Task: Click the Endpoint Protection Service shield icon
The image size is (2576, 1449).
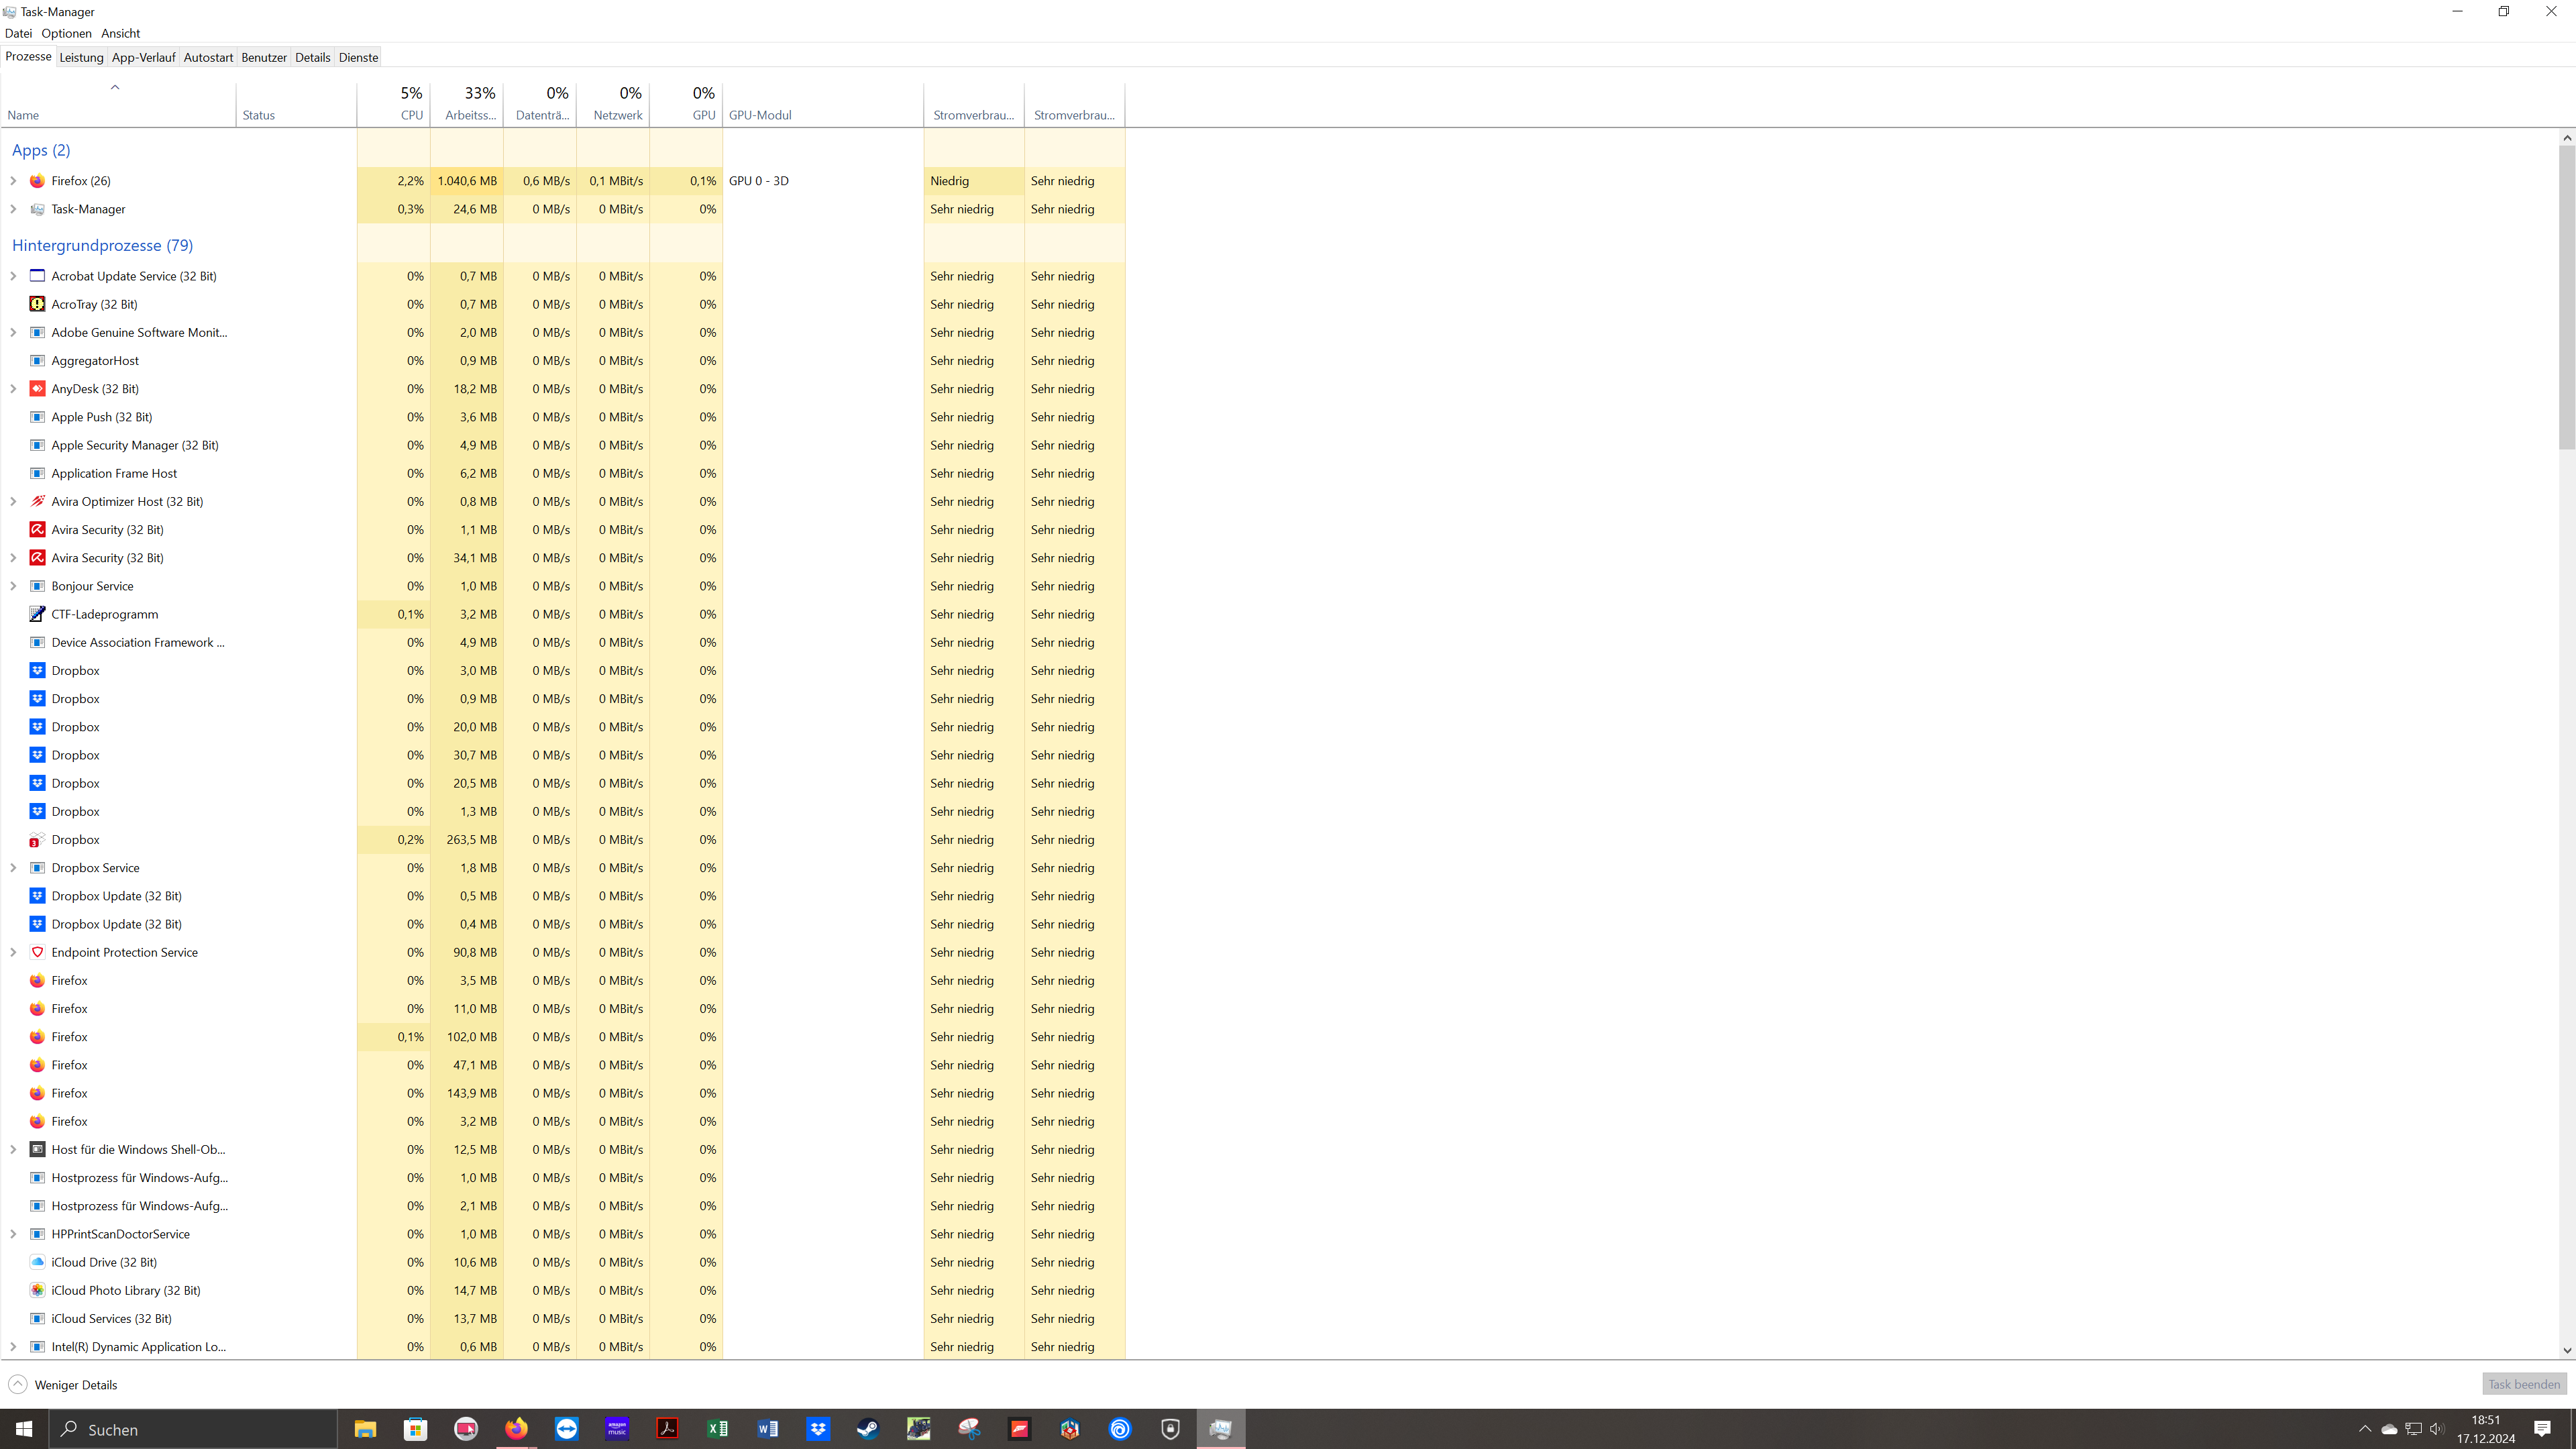Action: [x=37, y=952]
